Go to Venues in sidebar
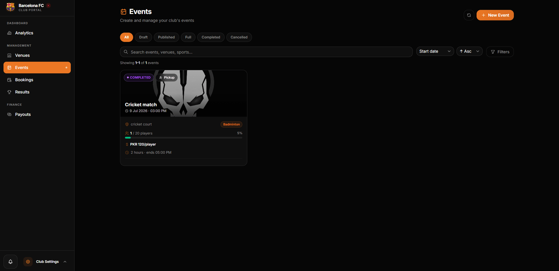 (37, 55)
